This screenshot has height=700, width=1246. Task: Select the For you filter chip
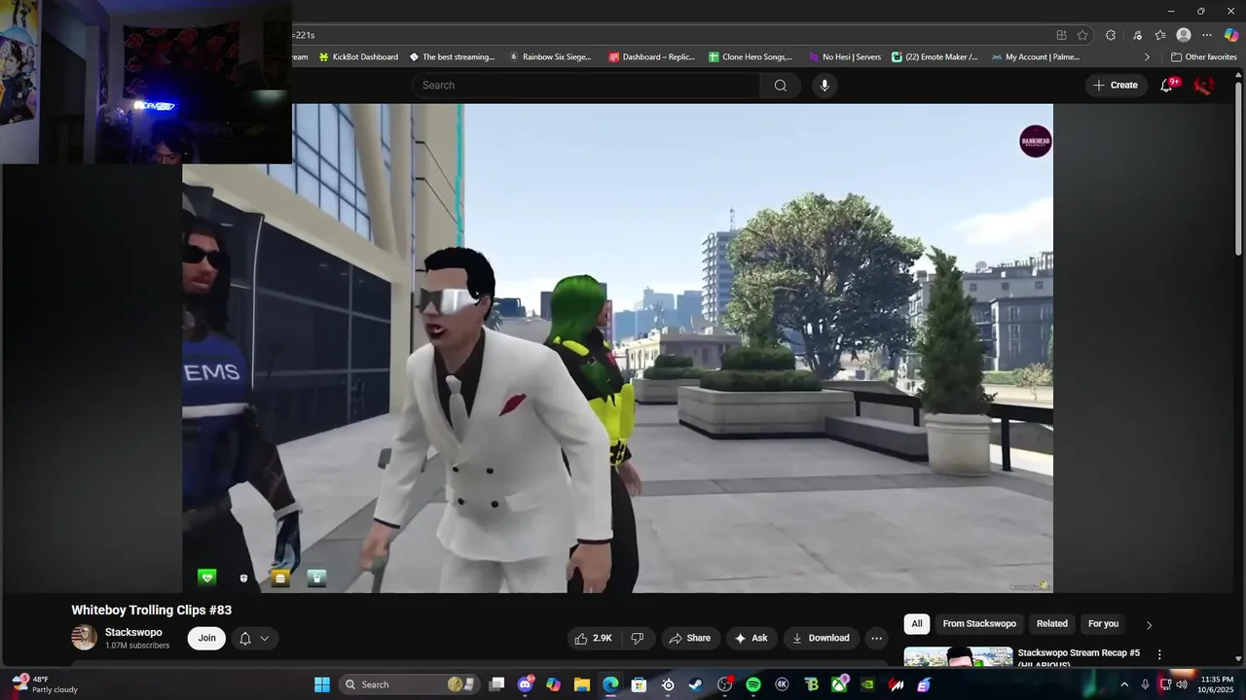pyautogui.click(x=1103, y=624)
